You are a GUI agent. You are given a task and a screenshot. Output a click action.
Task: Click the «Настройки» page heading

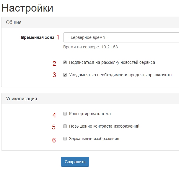[27, 8]
